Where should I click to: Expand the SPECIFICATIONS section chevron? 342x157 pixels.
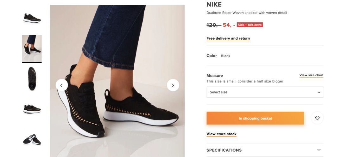tap(319, 150)
